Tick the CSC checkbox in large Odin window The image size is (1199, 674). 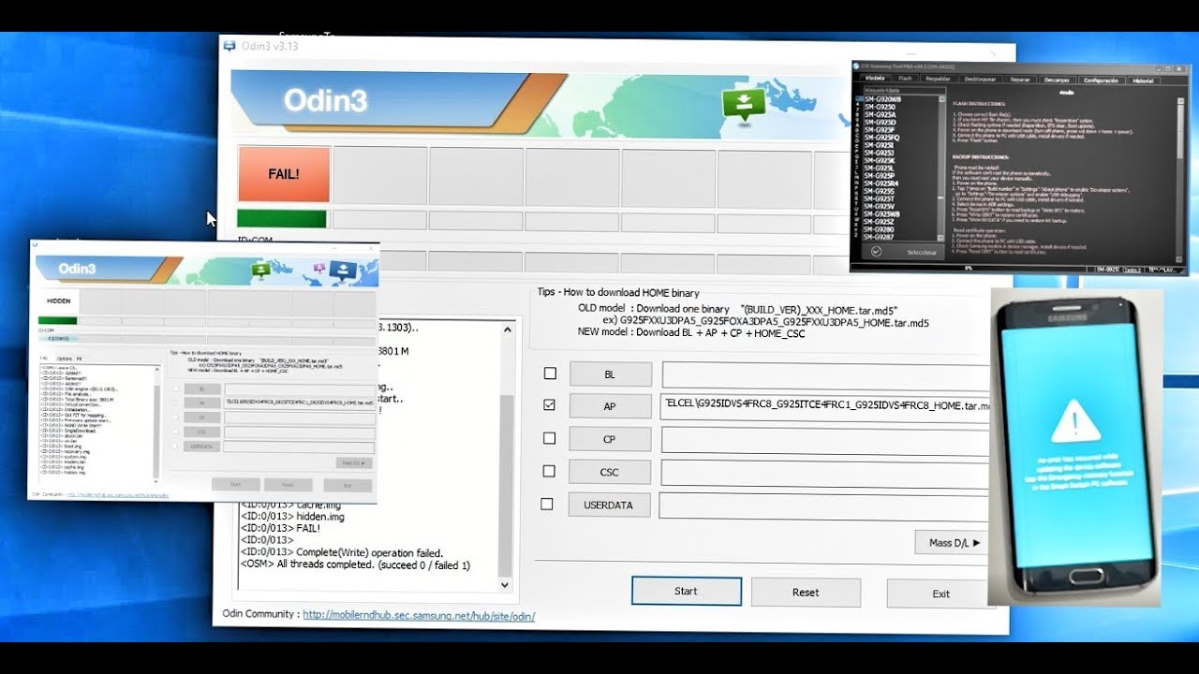click(x=550, y=471)
